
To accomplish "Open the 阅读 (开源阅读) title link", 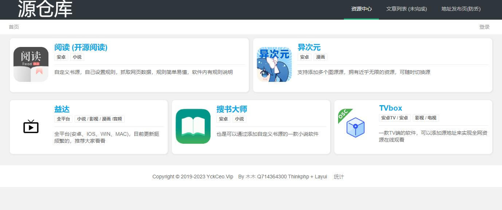I will (x=81, y=47).
